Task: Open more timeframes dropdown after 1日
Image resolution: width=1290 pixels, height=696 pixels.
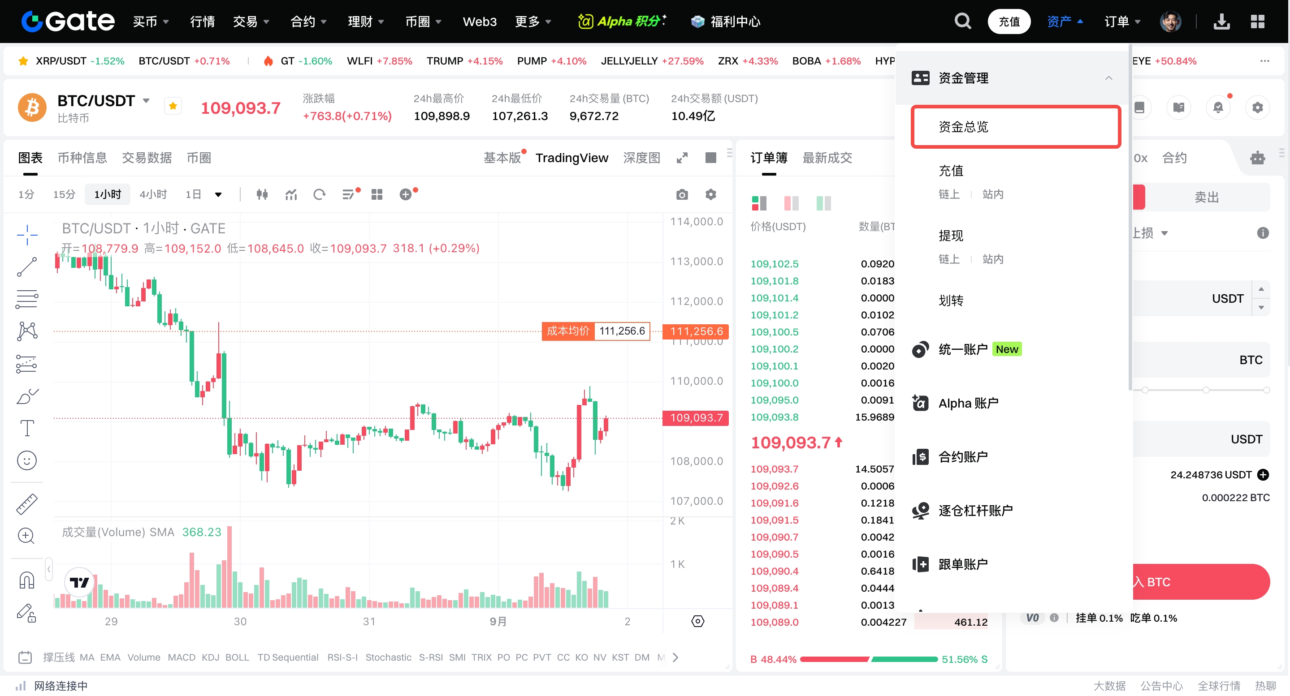Action: [218, 195]
